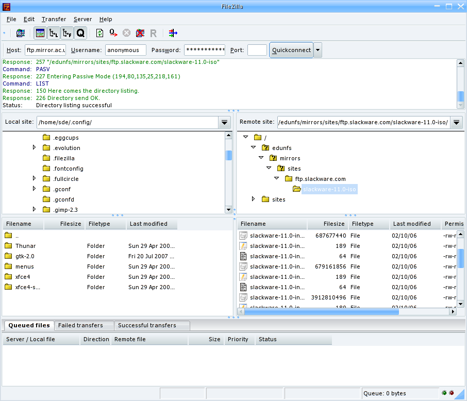The image size is (467, 401).
Task: Click the FileZilla logo in title bar
Action: tap(6, 7)
